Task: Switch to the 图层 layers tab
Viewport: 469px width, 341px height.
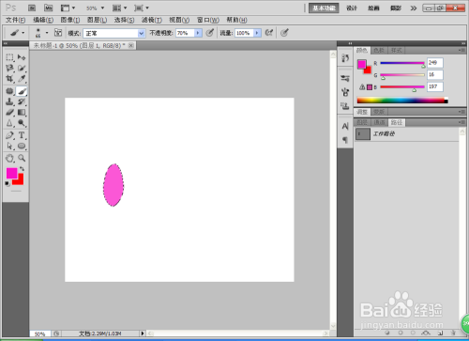Action: [x=362, y=122]
